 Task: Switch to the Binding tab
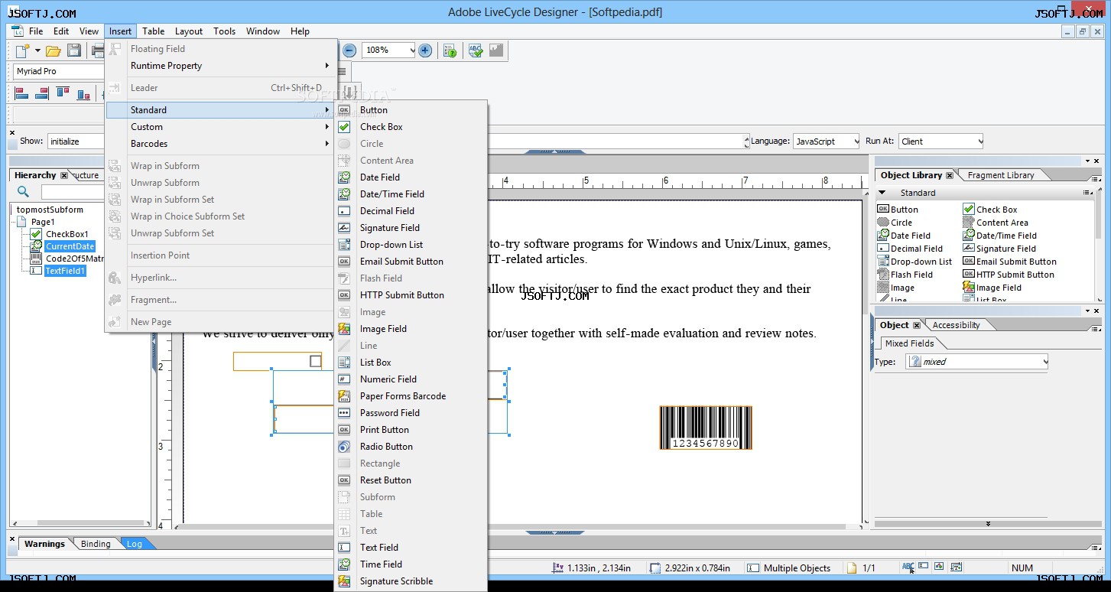pos(96,544)
